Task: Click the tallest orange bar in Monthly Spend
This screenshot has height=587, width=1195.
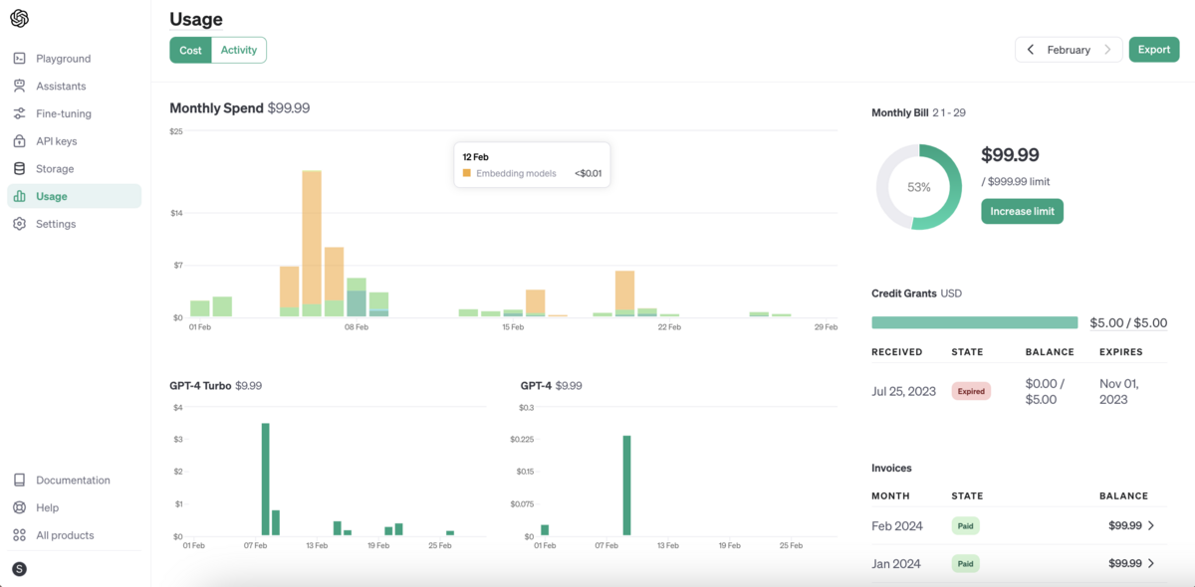Action: (312, 237)
